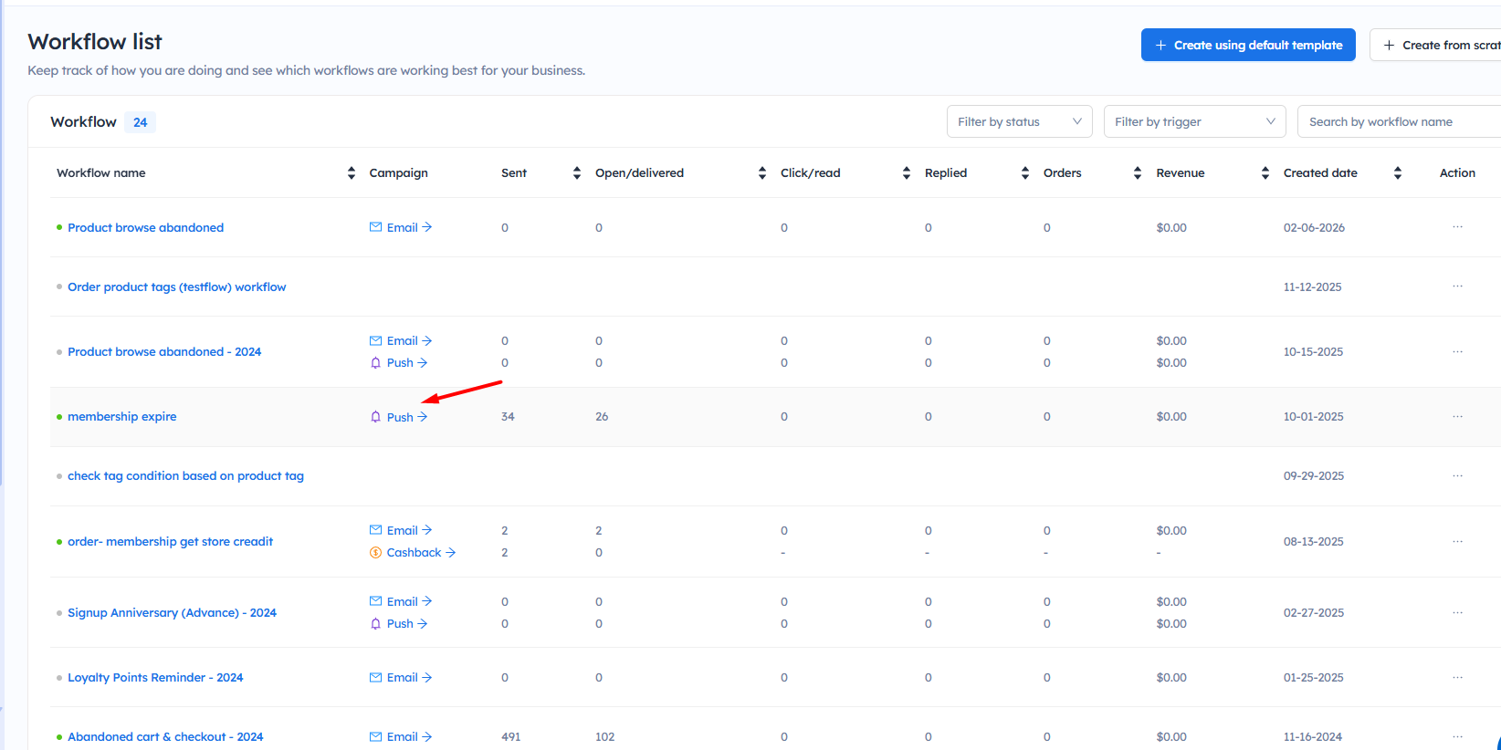Sort by Revenue column arrows
The width and height of the screenshot is (1501, 750).
1265,173
